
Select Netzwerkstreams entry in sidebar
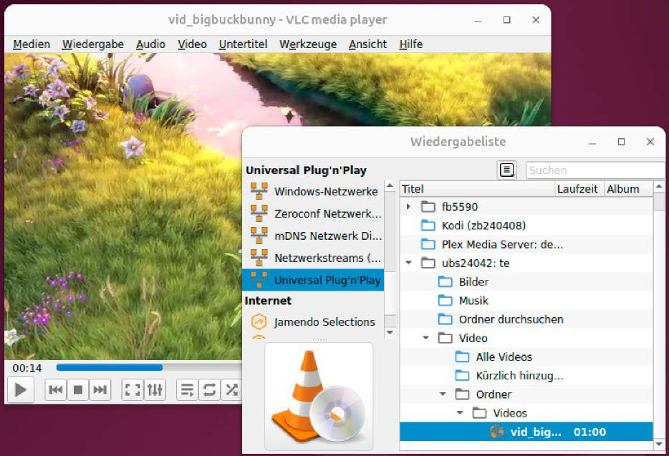click(x=313, y=258)
